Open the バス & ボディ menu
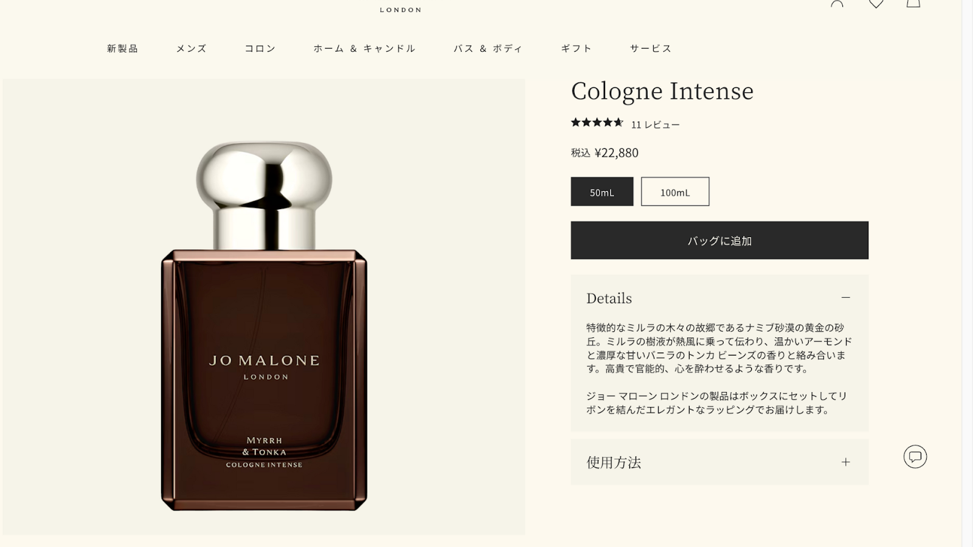Viewport: 973px width, 547px height. pyautogui.click(x=488, y=49)
